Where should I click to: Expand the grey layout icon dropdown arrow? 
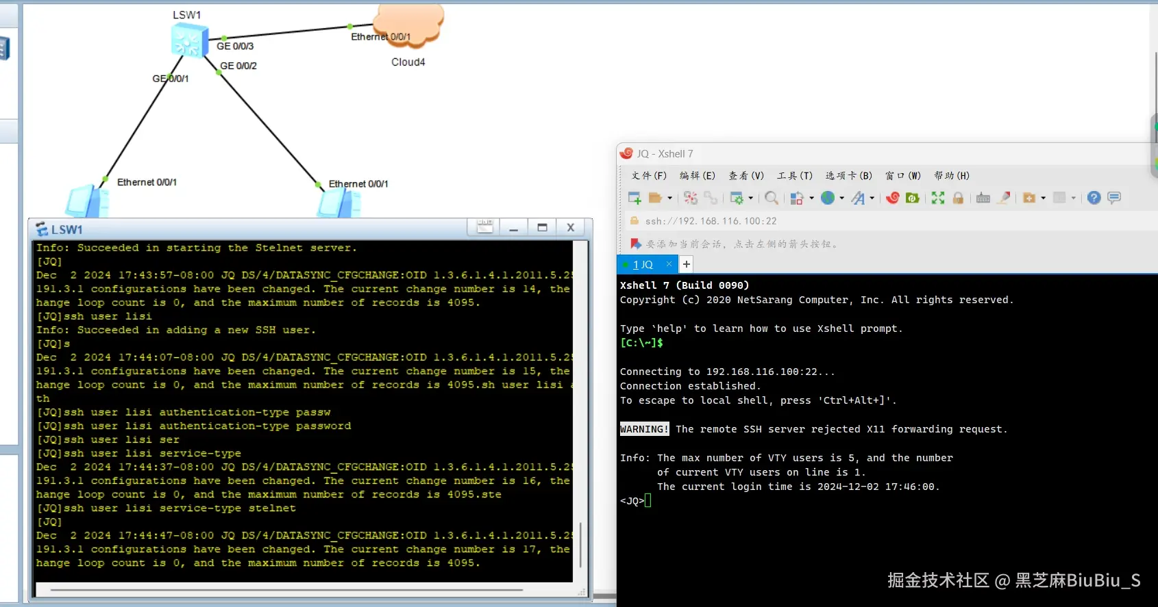pyautogui.click(x=1073, y=198)
